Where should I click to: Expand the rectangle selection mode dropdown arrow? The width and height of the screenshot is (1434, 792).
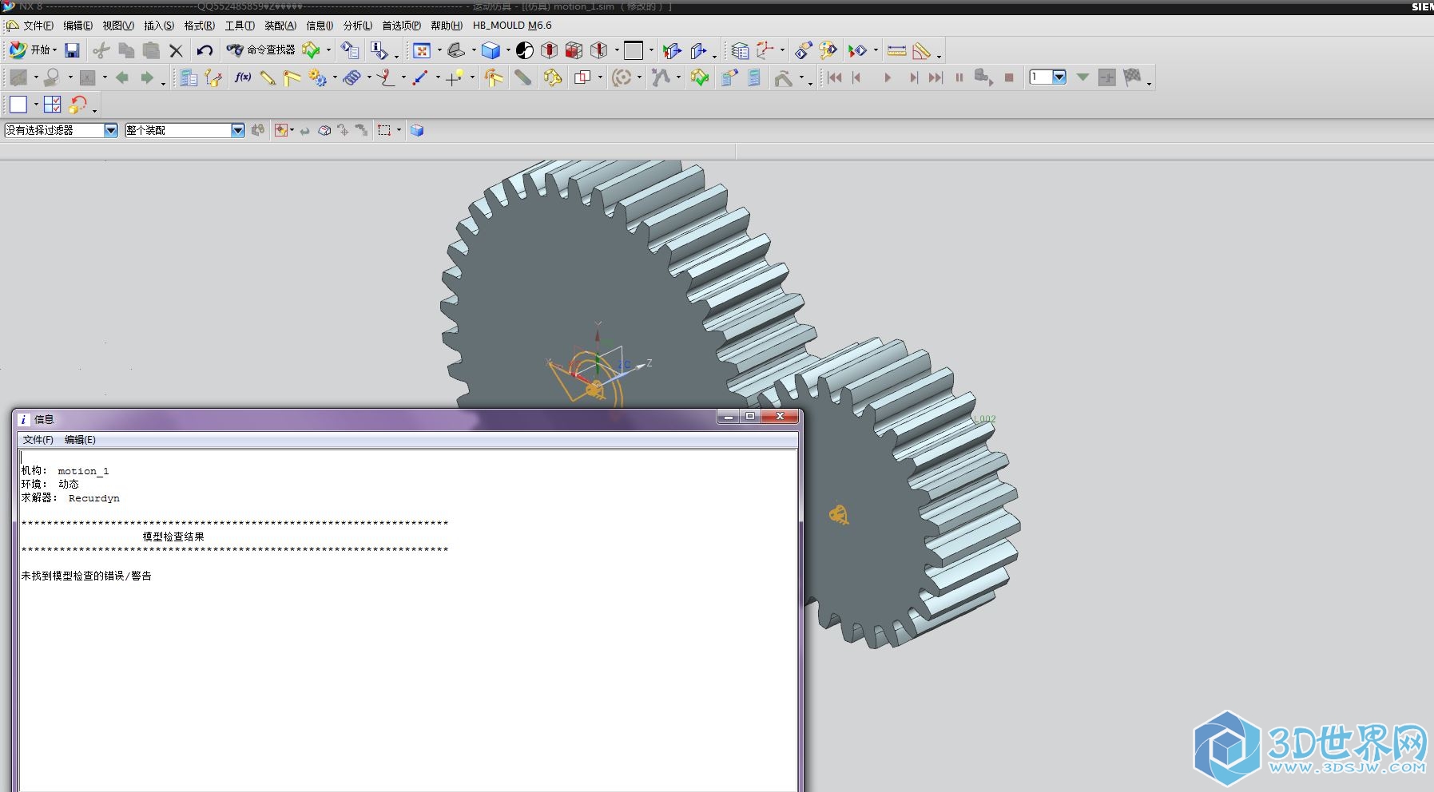tap(399, 130)
